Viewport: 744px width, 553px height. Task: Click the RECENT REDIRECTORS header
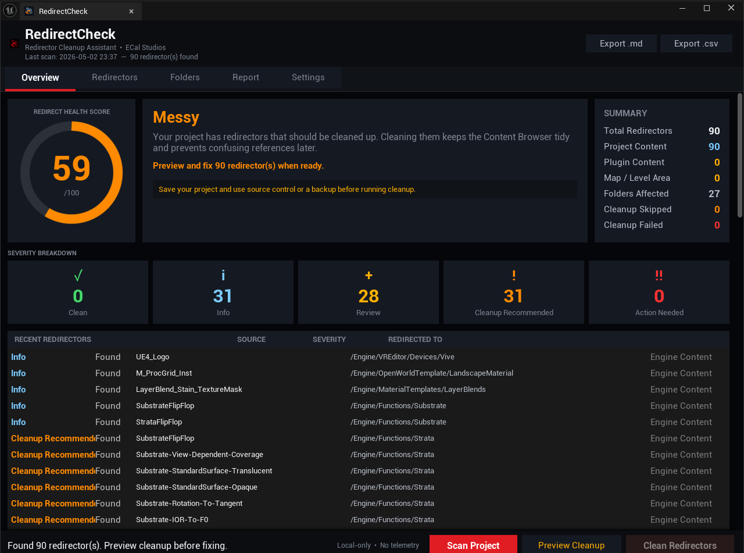point(53,340)
